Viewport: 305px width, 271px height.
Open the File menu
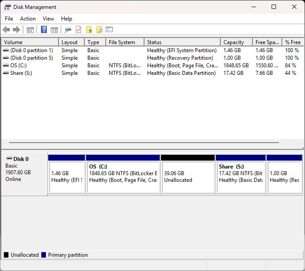tap(9, 19)
